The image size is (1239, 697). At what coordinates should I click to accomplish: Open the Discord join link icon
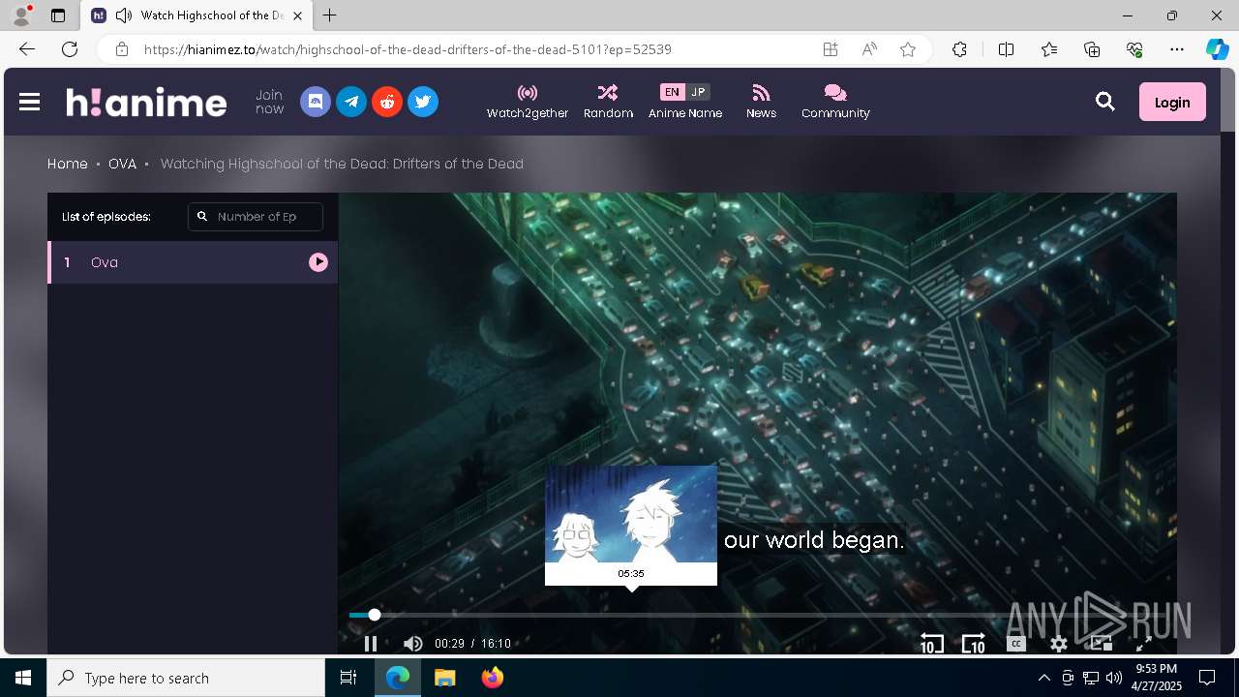(x=316, y=102)
